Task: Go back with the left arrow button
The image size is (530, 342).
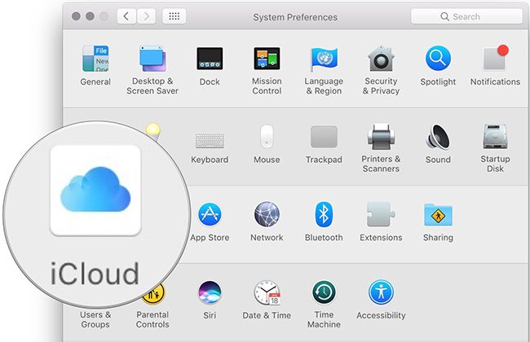Action: click(x=126, y=16)
